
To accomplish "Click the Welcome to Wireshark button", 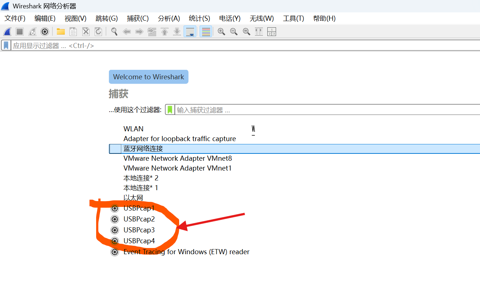I will [x=149, y=77].
